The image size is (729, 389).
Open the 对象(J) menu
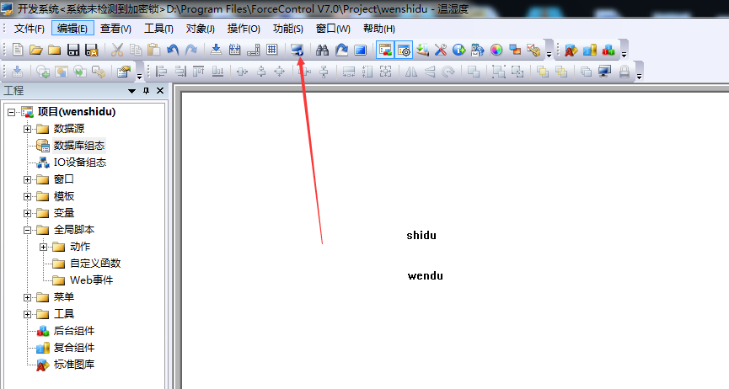point(200,29)
